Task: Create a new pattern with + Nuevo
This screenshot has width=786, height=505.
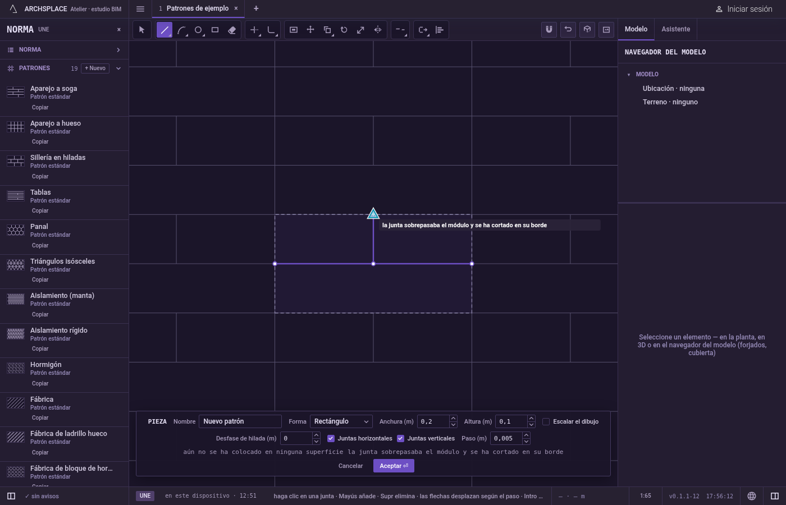Action: (x=95, y=68)
